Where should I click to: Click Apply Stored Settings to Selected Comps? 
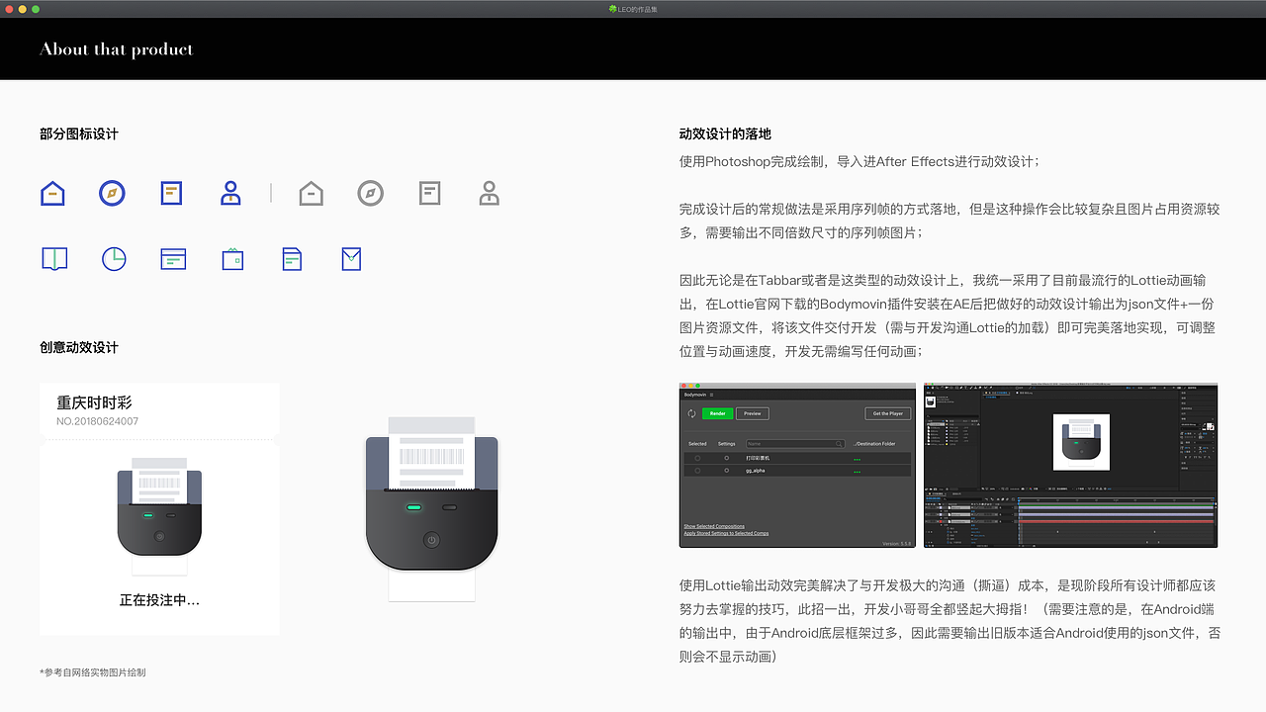tap(726, 533)
